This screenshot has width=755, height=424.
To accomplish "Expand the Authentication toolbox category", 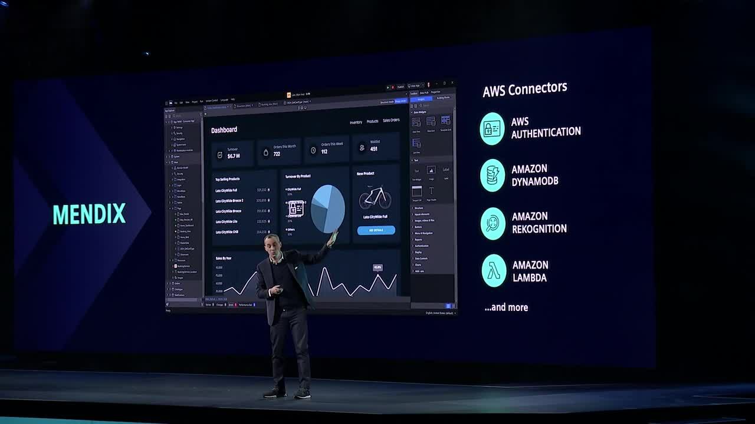I will point(422,246).
